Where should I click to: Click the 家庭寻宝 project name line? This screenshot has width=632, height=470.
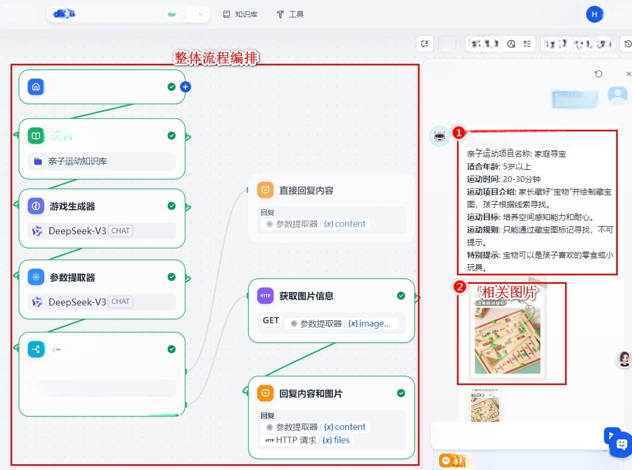click(517, 154)
